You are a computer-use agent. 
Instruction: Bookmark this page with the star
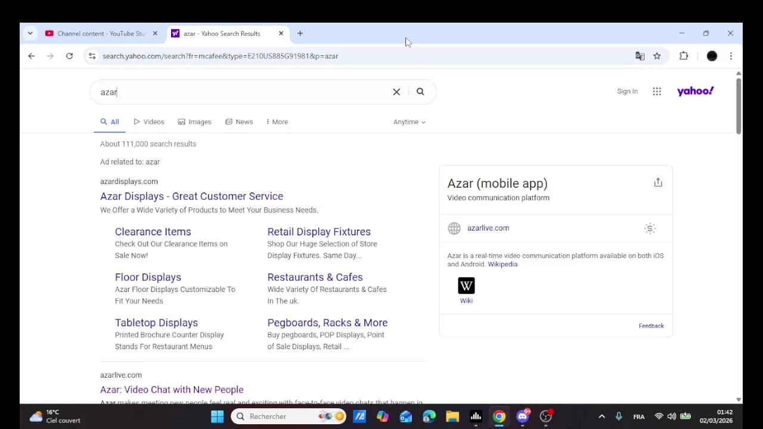tap(657, 56)
